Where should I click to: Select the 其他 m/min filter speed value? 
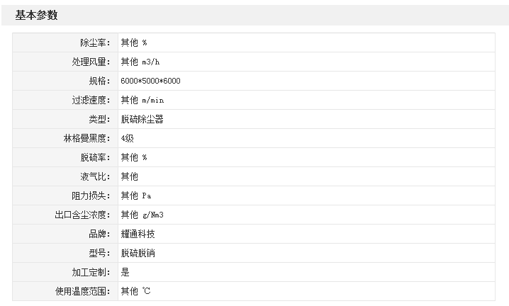pos(142,100)
